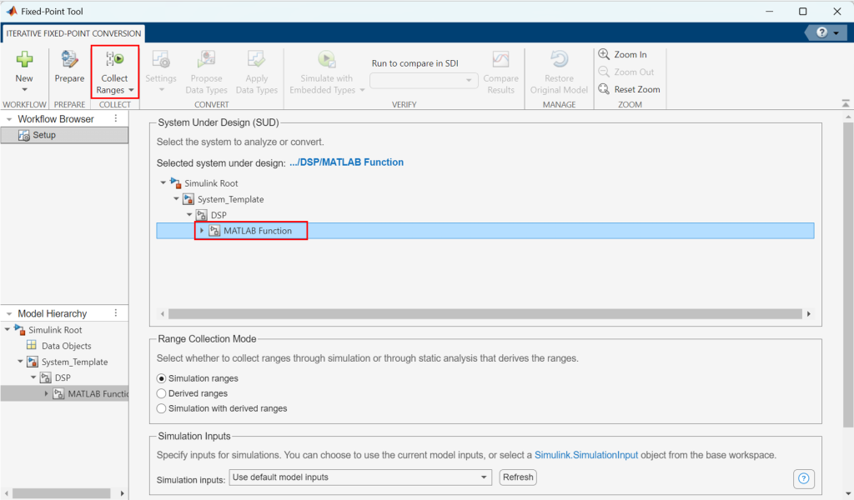Collapse the toolstrip with the corner arrow
The image size is (854, 500).
pyautogui.click(x=846, y=103)
